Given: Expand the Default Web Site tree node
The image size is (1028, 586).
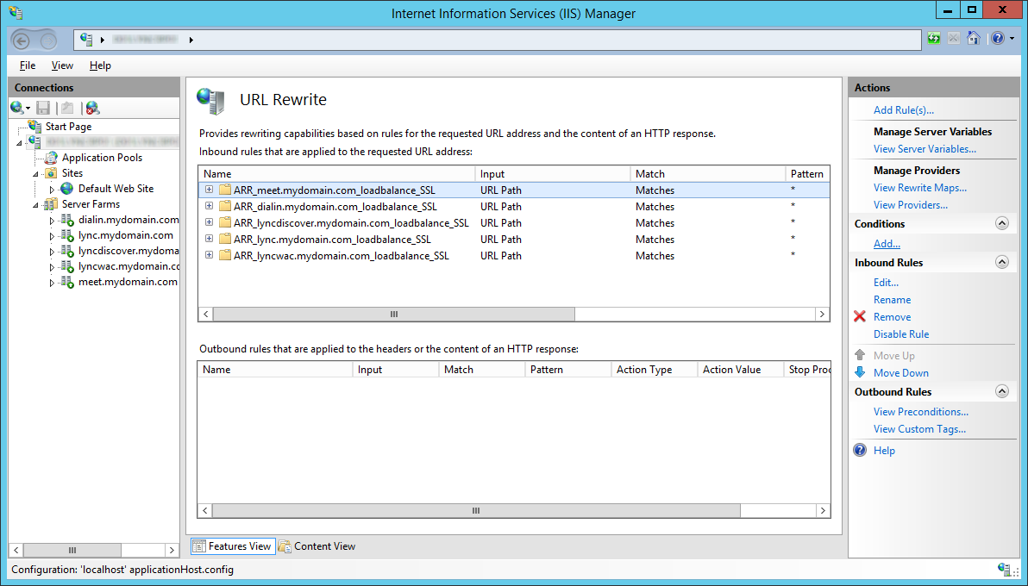Looking at the screenshot, I should (x=52, y=190).
